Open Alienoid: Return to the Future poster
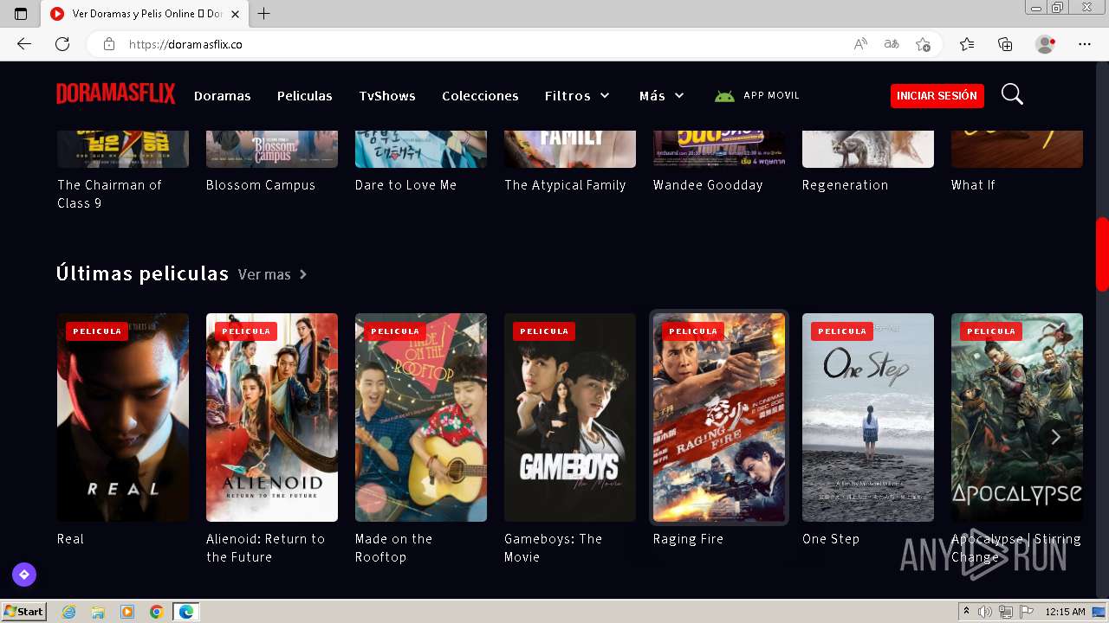This screenshot has height=623, width=1109. (272, 417)
